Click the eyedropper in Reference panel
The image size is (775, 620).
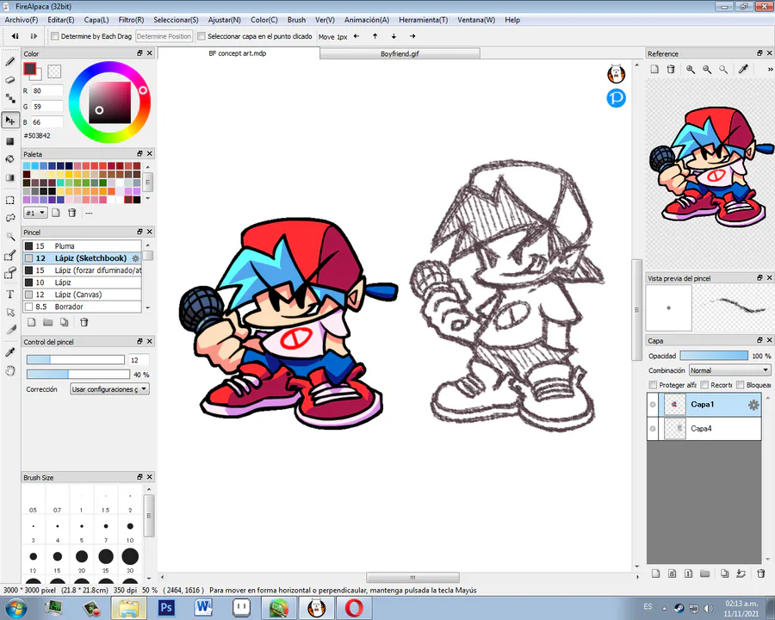point(743,70)
